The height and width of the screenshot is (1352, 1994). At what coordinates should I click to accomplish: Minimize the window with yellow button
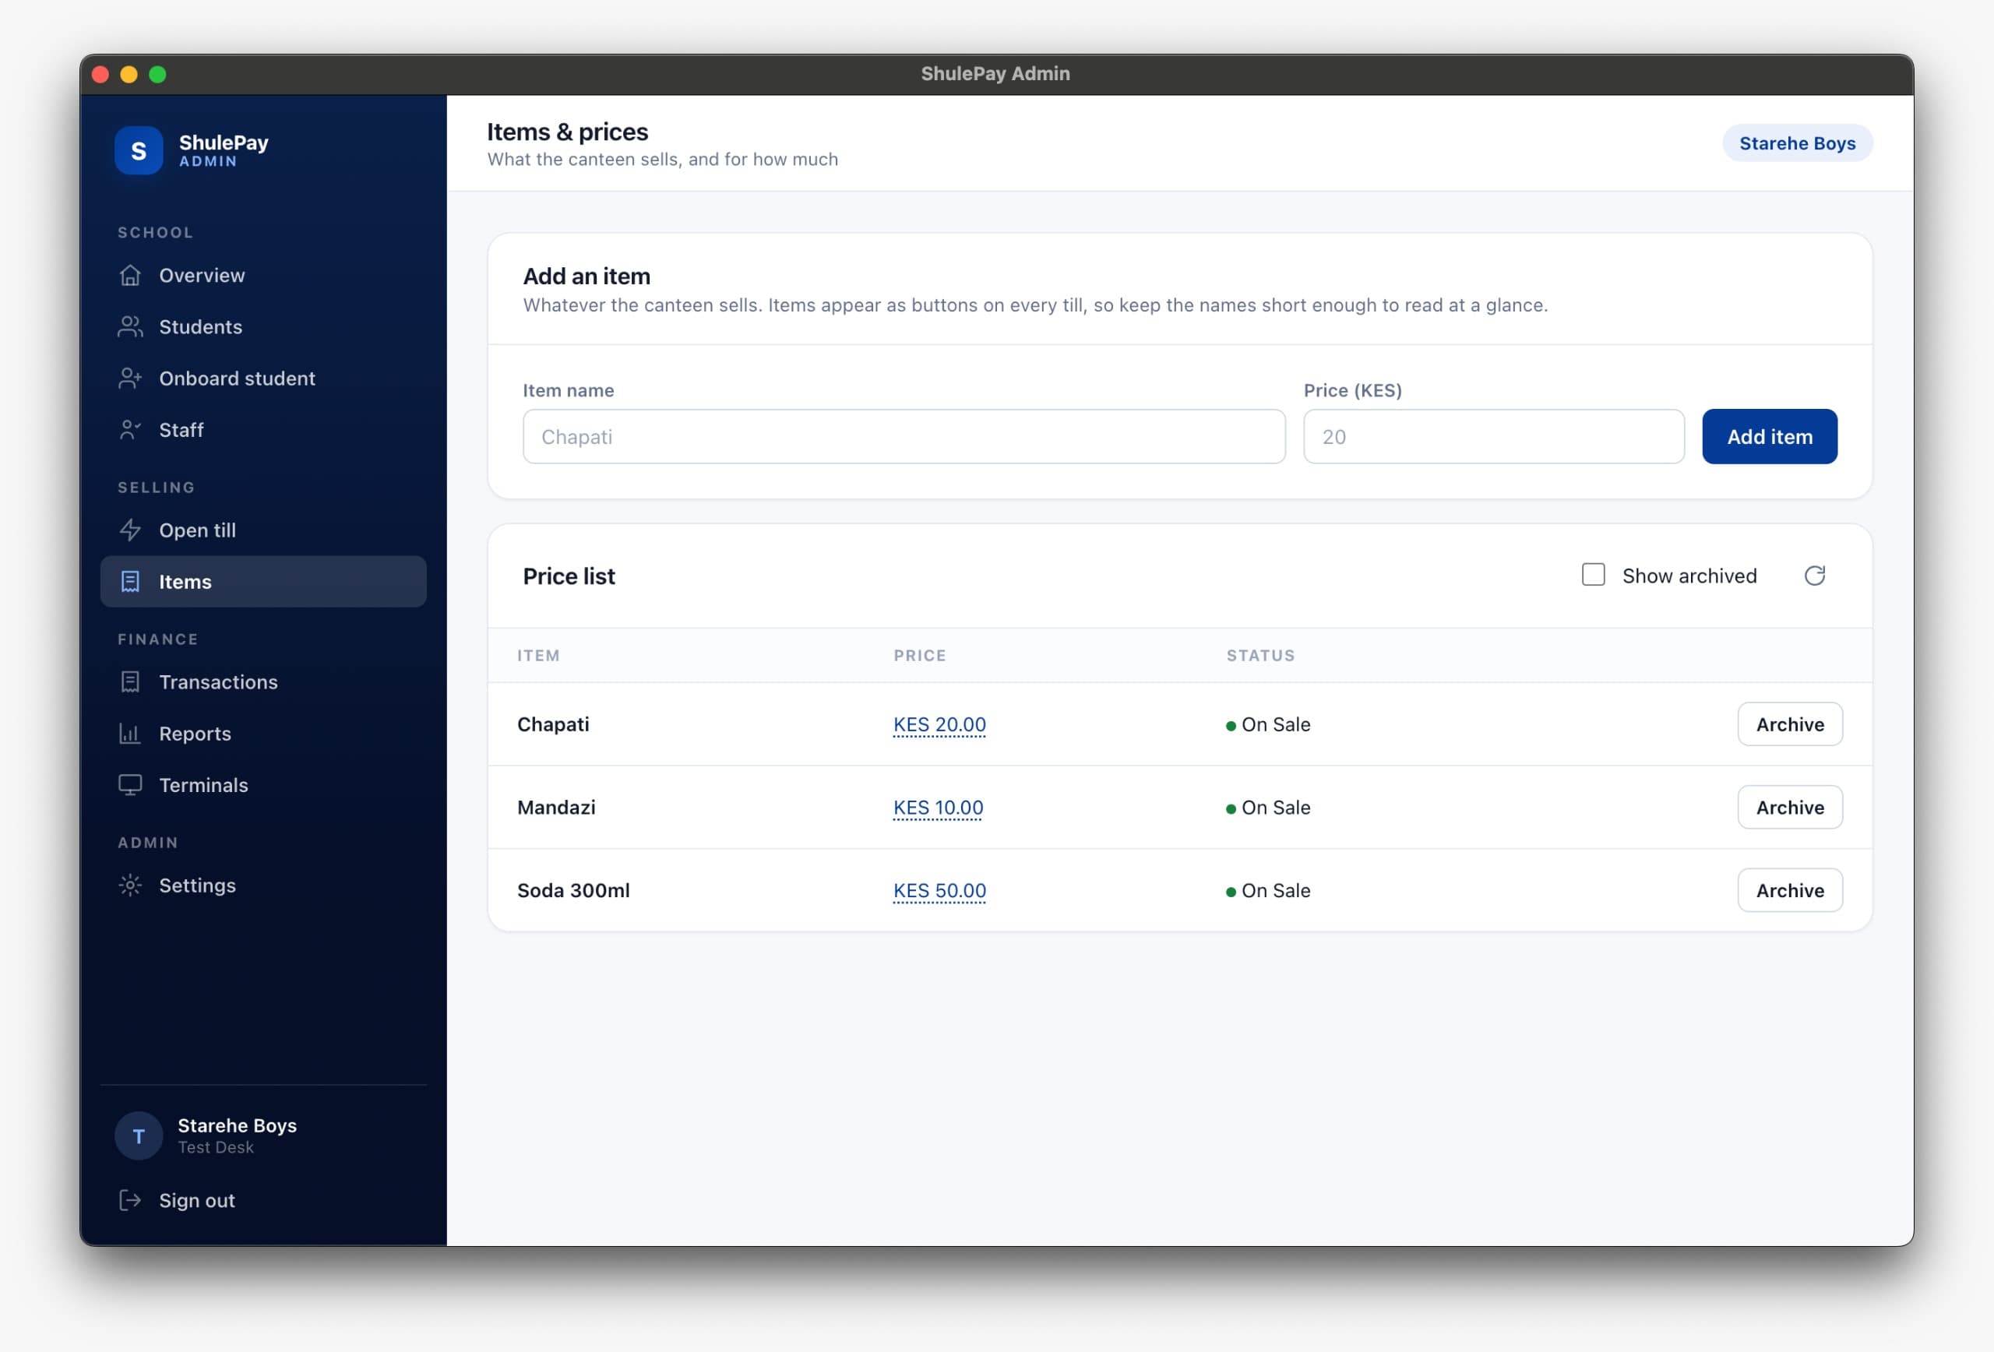[x=129, y=75]
